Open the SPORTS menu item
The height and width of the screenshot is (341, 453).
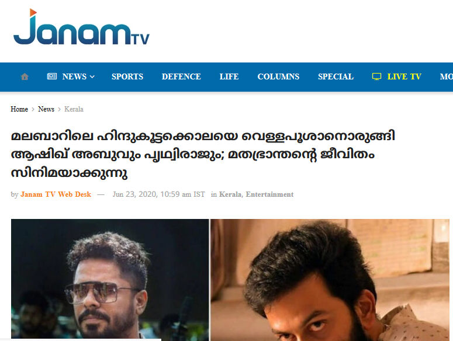pyautogui.click(x=127, y=76)
